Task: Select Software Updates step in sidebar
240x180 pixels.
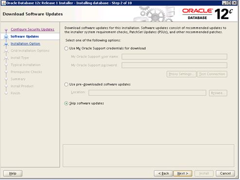Action: pyautogui.click(x=25, y=36)
